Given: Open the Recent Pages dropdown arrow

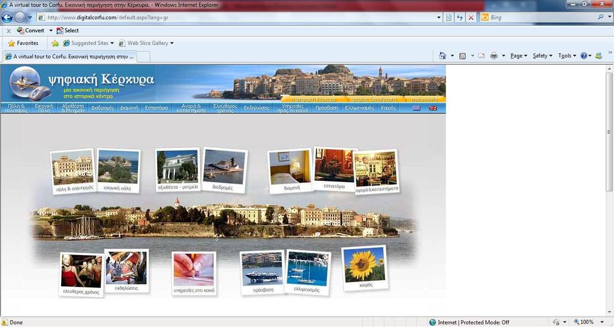Looking at the screenshot, I should pyautogui.click(x=30, y=17).
